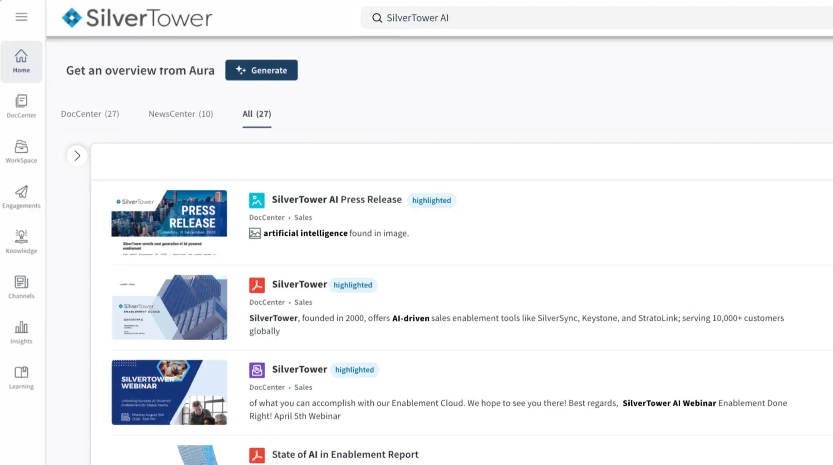Open the SilverTower PDF result title
Screen dimensions: 833x465
pos(299,285)
